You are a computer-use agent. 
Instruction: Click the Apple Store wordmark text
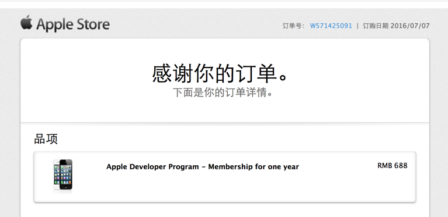click(x=73, y=24)
